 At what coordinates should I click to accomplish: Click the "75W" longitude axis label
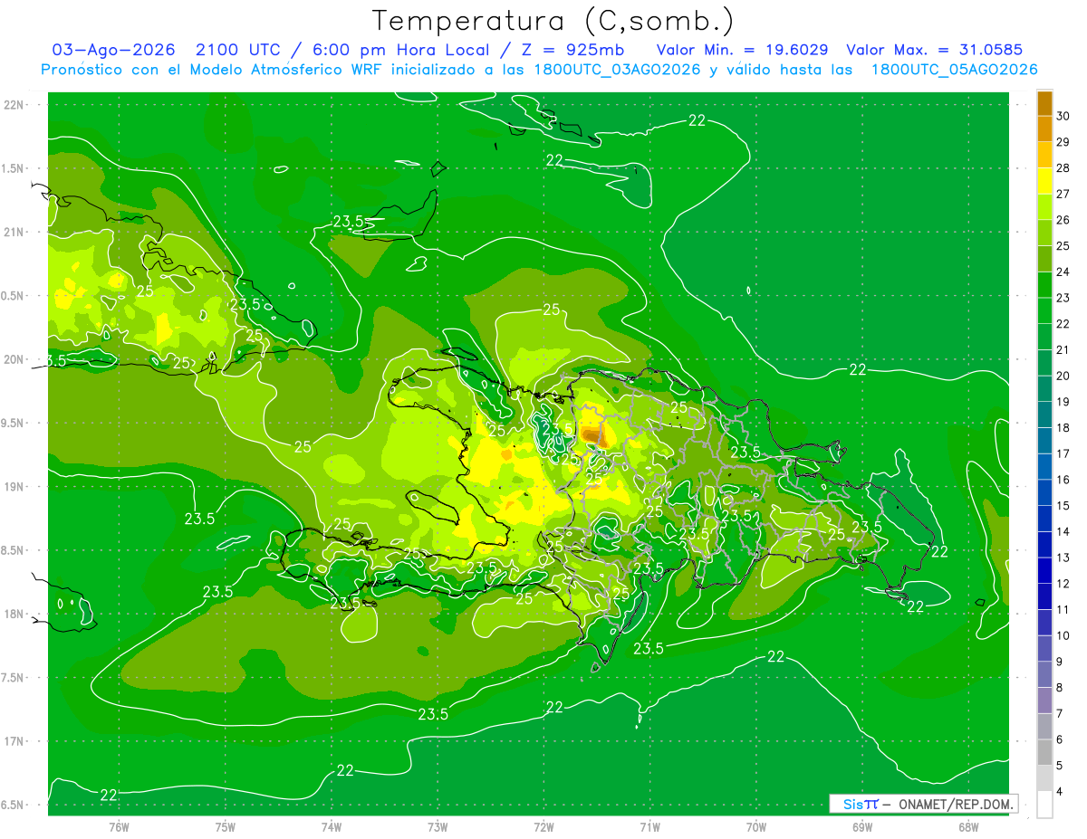226,826
